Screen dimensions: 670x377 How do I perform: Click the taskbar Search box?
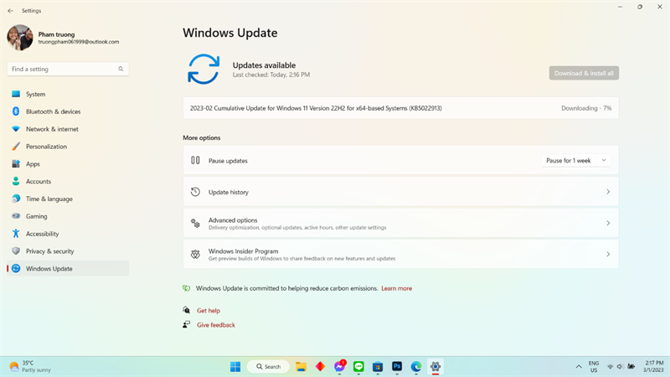pos(268,367)
